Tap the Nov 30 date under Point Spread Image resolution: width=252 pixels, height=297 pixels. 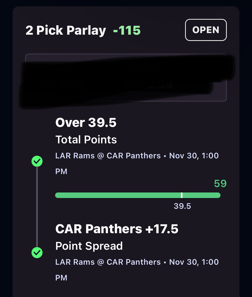[x=194, y=262]
